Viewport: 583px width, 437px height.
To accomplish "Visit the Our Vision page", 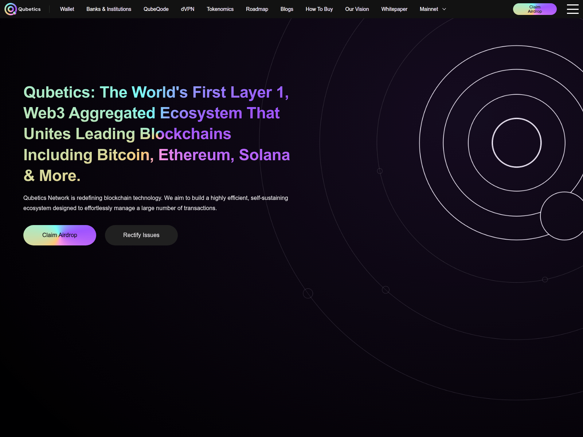I will (357, 9).
